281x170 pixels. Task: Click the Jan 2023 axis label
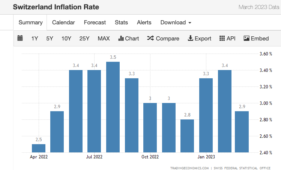point(206,157)
